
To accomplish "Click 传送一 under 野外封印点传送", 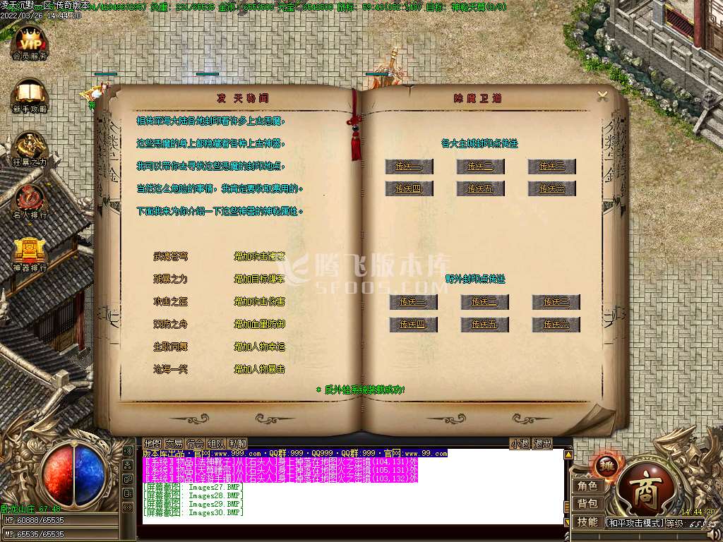I will [413, 302].
